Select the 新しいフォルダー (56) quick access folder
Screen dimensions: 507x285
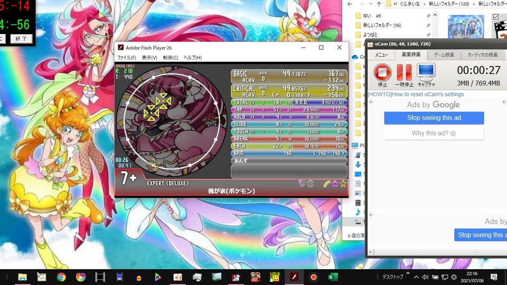(382, 25)
